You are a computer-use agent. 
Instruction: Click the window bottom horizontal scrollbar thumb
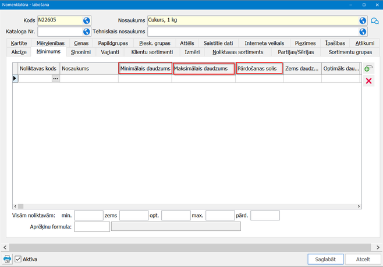point(190,247)
